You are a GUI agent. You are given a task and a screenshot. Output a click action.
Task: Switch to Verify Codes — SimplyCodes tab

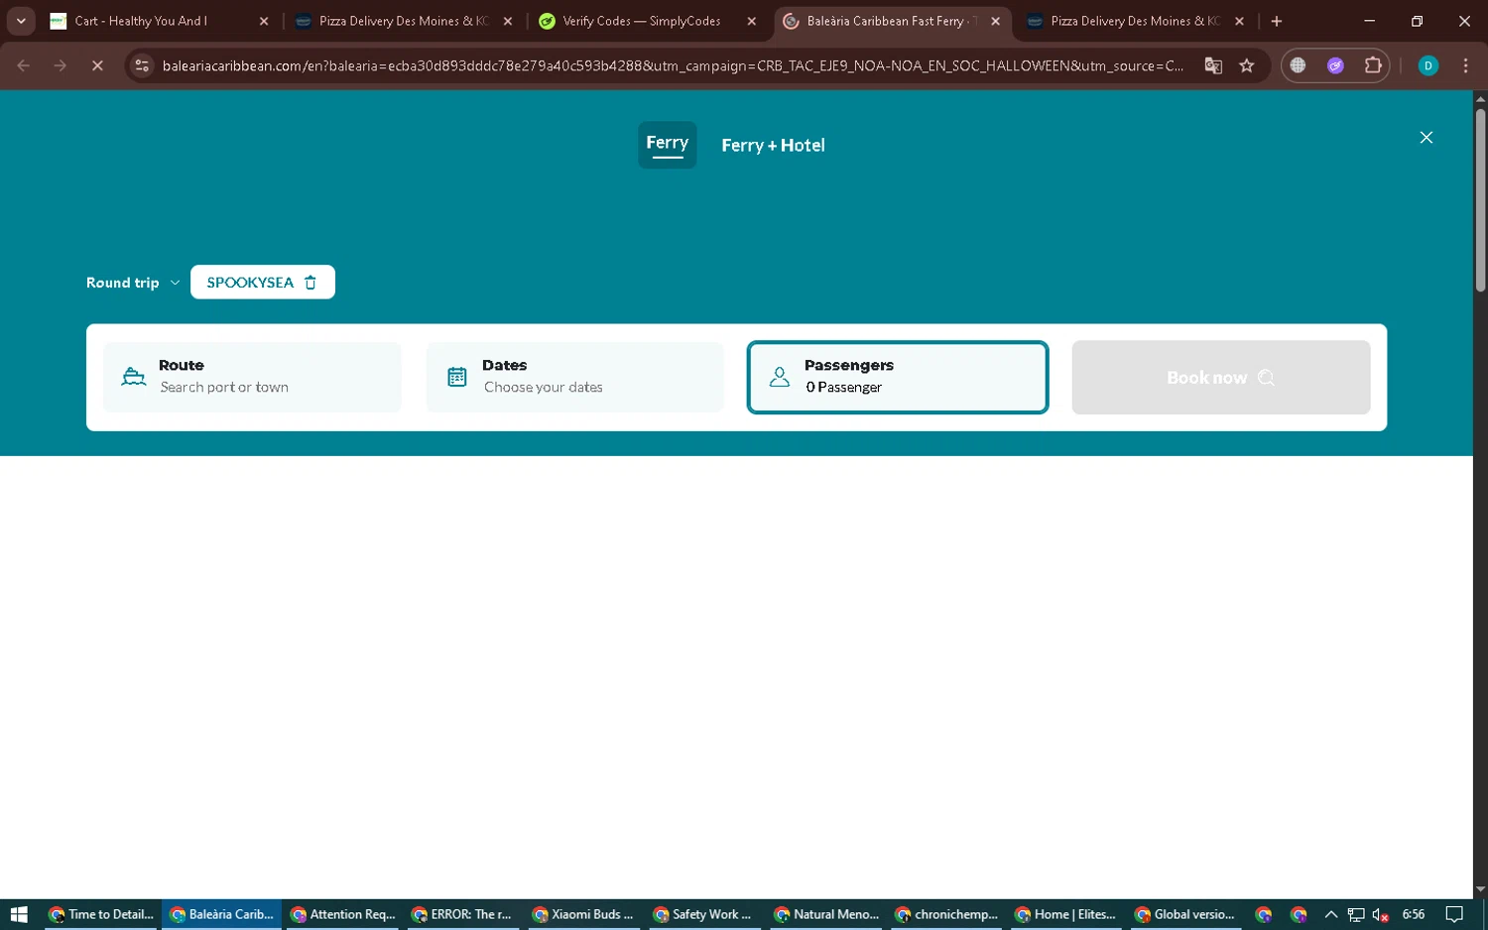pos(647,21)
